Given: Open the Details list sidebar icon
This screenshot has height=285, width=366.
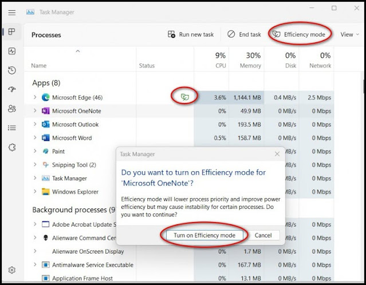Looking at the screenshot, I should 11,128.
